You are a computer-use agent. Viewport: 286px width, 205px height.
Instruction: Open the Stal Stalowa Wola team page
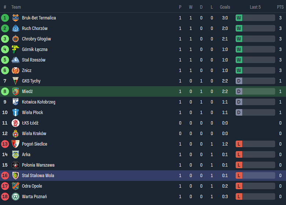click(x=38, y=176)
